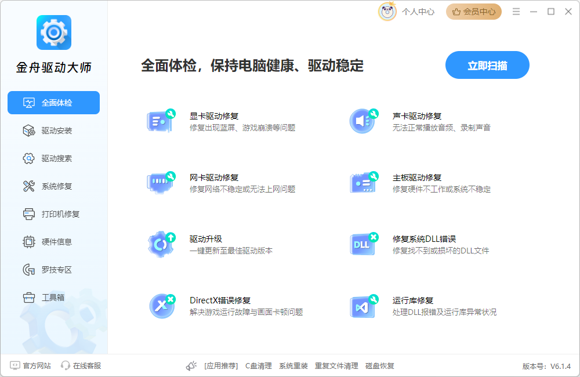
Task: Click the 个人中心 user avatar
Action: [x=387, y=12]
